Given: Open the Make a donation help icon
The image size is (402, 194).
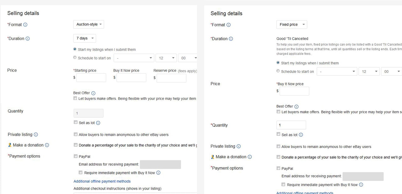Looking at the screenshot, I should [47, 145].
